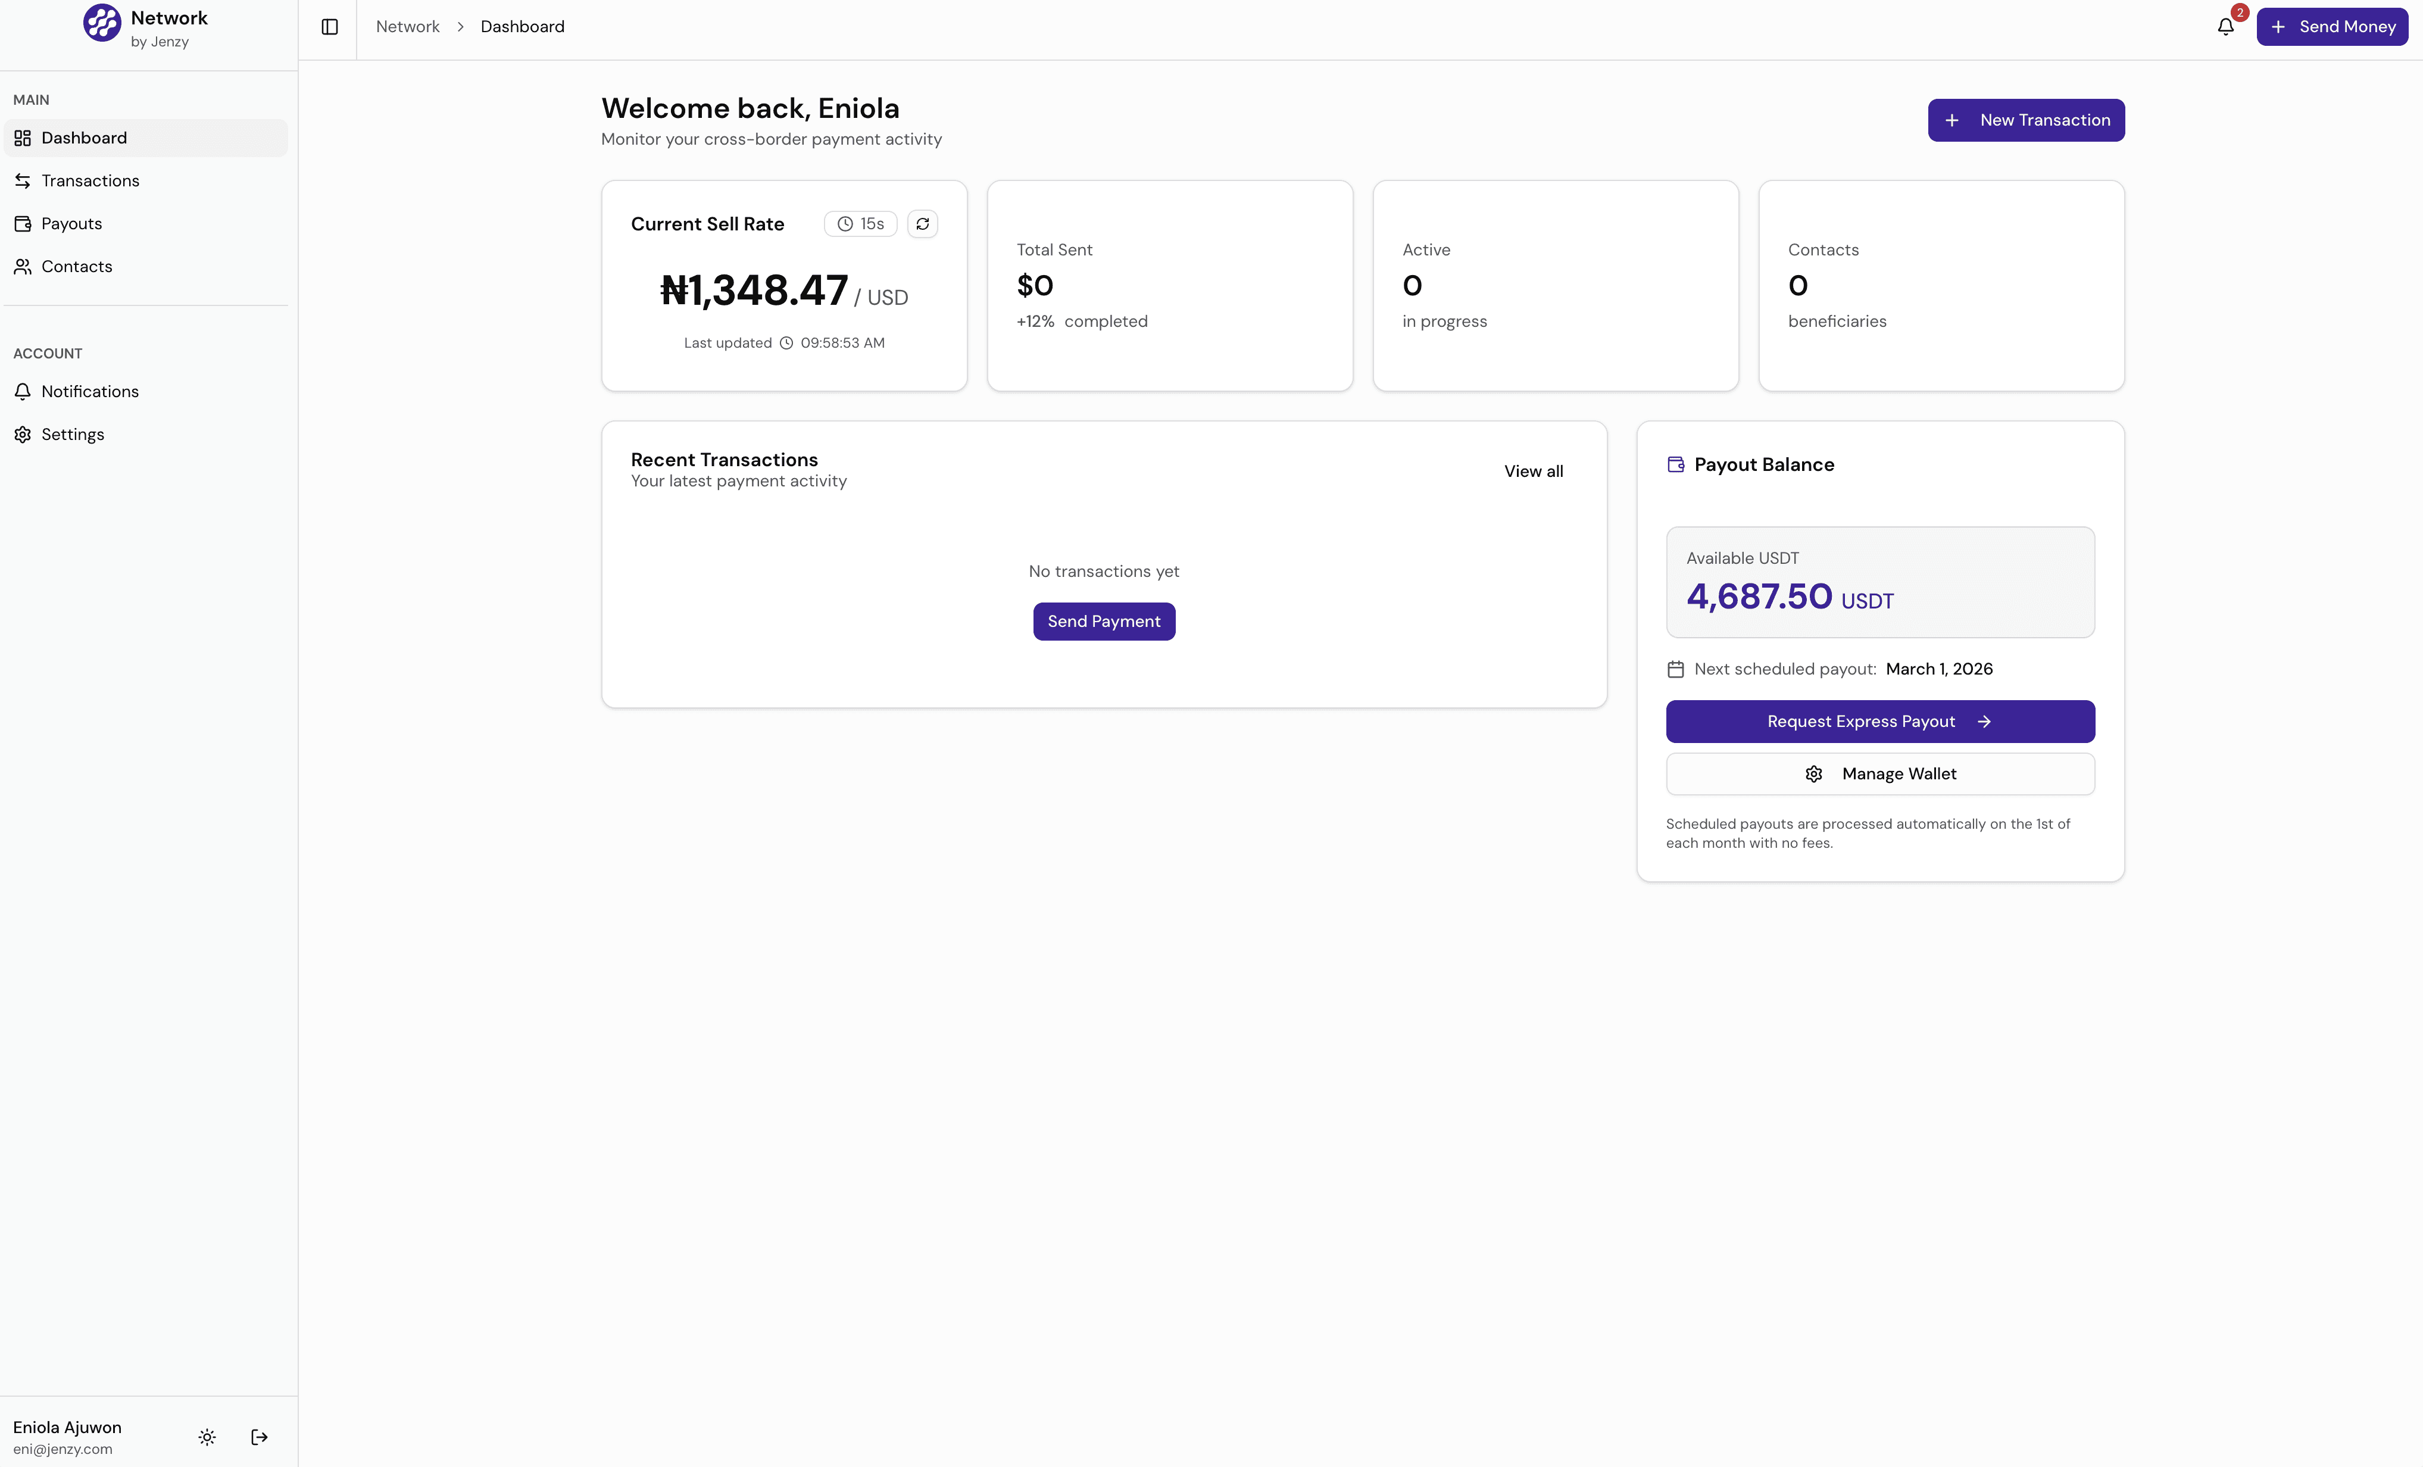Viewport: 2423px width, 1467px height.
Task: Click the logout icon beside user email
Action: 260,1437
